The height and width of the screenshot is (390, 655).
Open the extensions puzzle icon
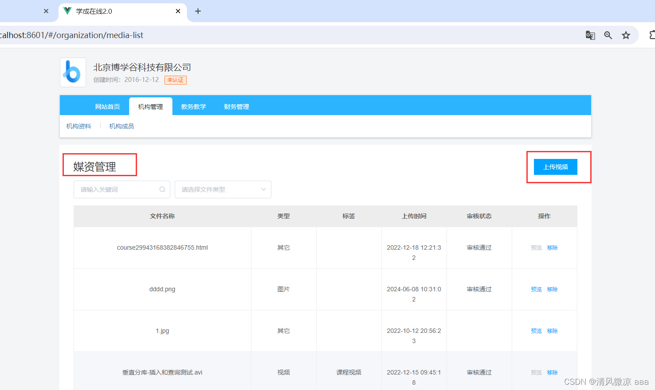[652, 35]
